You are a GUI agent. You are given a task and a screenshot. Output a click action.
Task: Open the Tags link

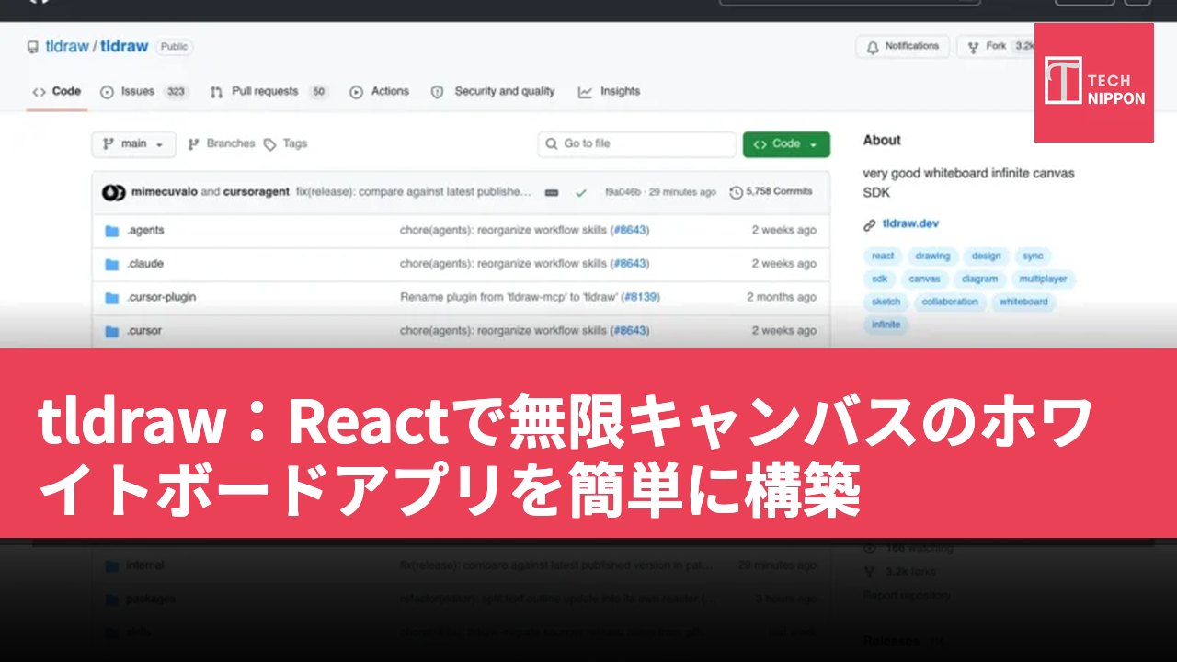(286, 144)
